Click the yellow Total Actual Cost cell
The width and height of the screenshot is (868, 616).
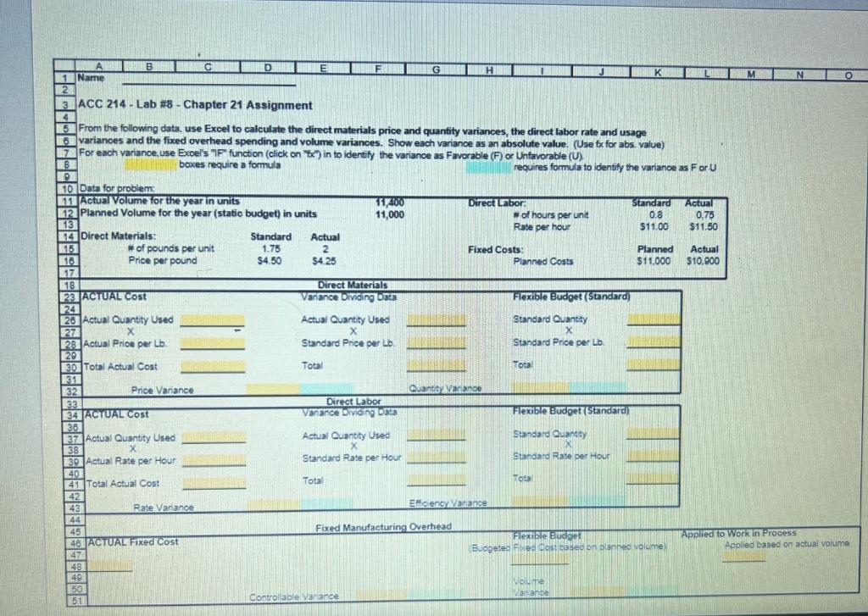click(x=214, y=365)
